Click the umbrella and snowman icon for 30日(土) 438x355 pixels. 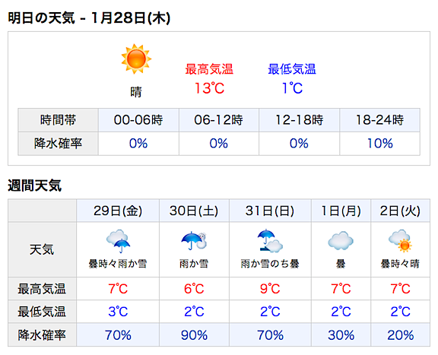[x=194, y=240]
